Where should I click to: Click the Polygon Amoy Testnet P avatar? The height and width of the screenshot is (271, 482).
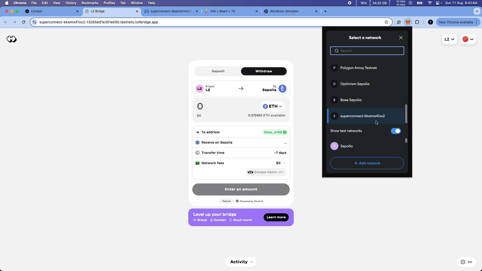coord(334,68)
